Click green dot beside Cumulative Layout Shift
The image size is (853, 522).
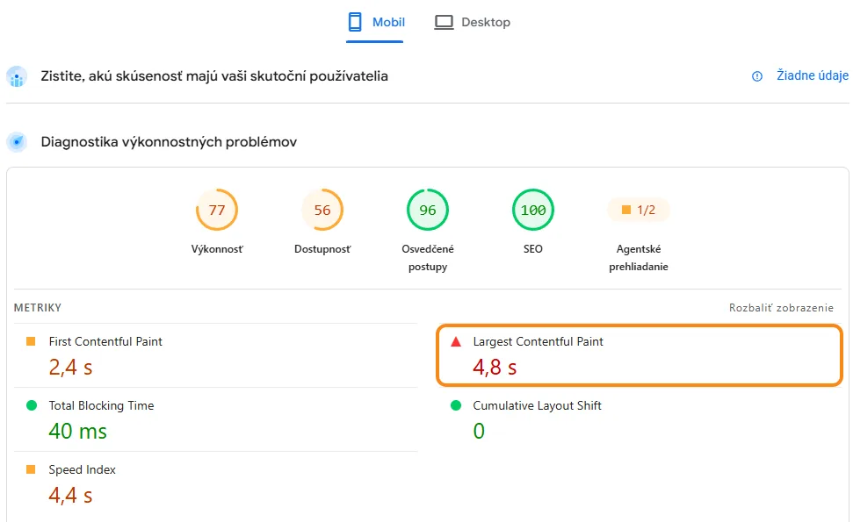pyautogui.click(x=456, y=405)
